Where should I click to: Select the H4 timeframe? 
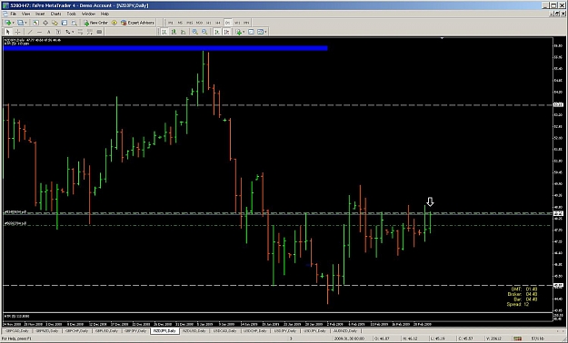point(218,23)
